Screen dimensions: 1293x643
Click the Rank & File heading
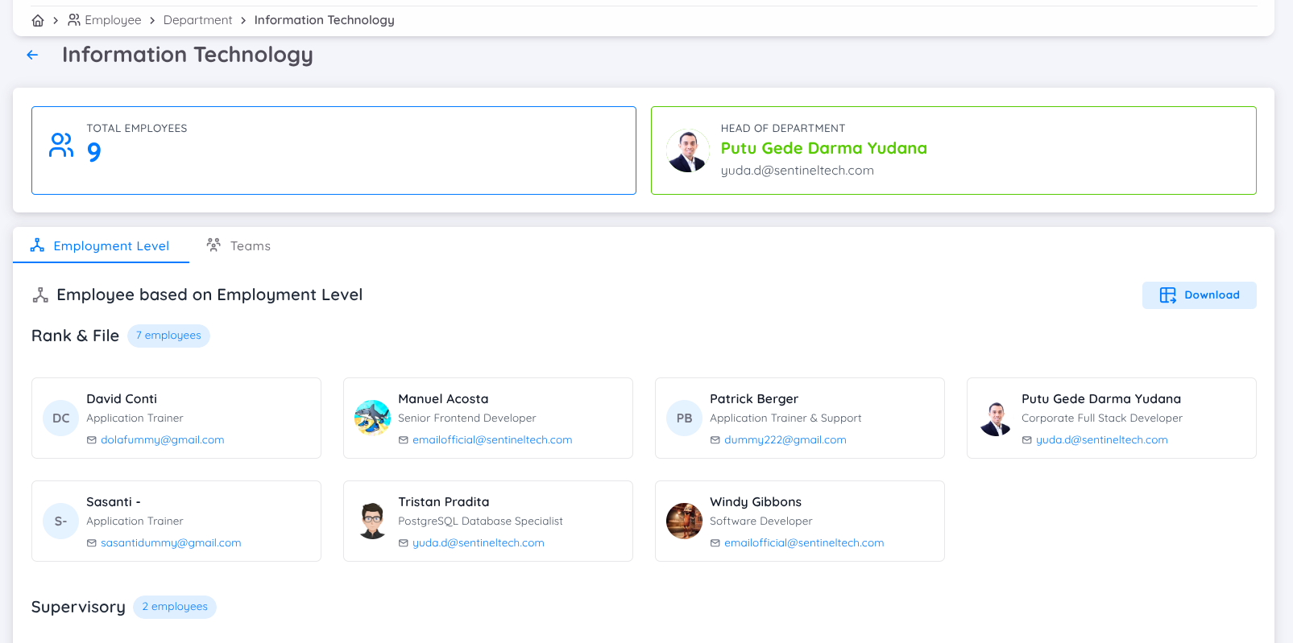point(75,336)
